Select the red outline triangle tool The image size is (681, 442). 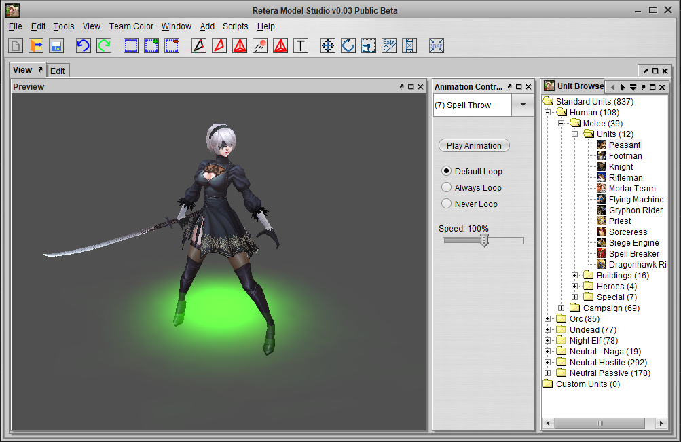[x=219, y=45]
